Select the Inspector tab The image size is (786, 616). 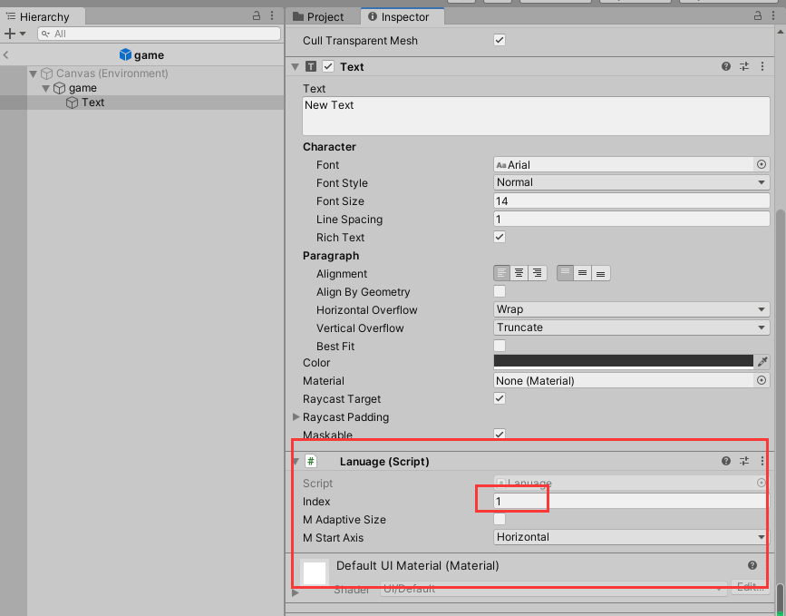click(400, 16)
